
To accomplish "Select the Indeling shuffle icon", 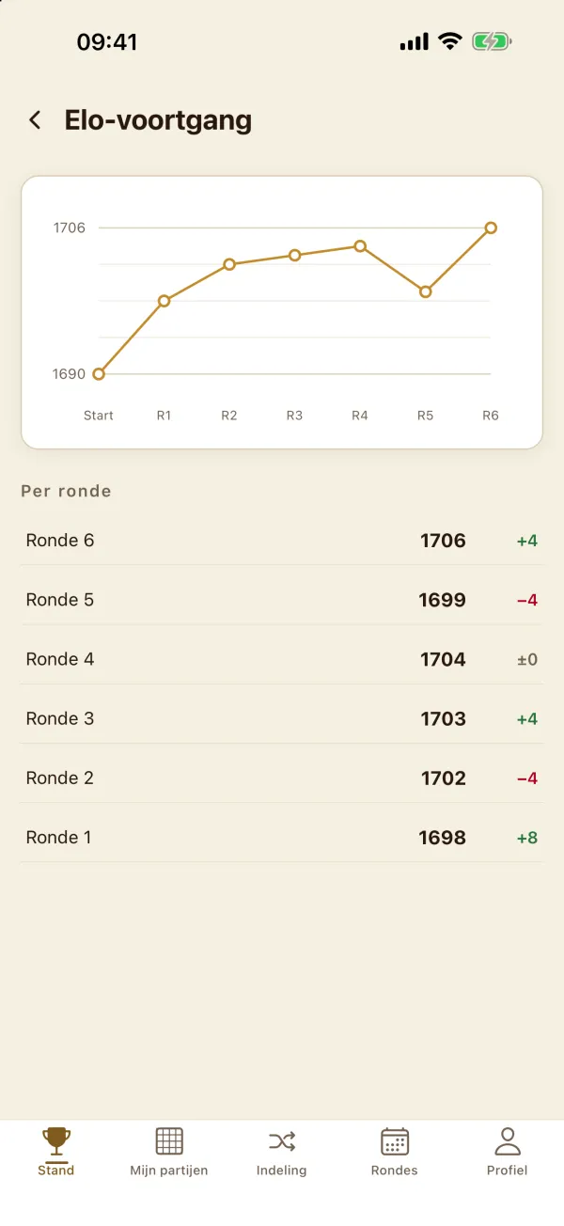I will (x=282, y=1141).
